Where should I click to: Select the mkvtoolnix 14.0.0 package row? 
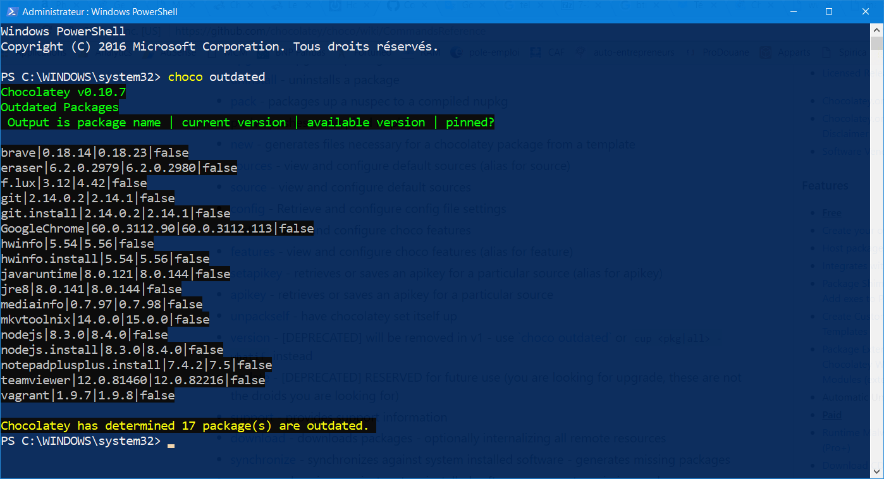105,320
